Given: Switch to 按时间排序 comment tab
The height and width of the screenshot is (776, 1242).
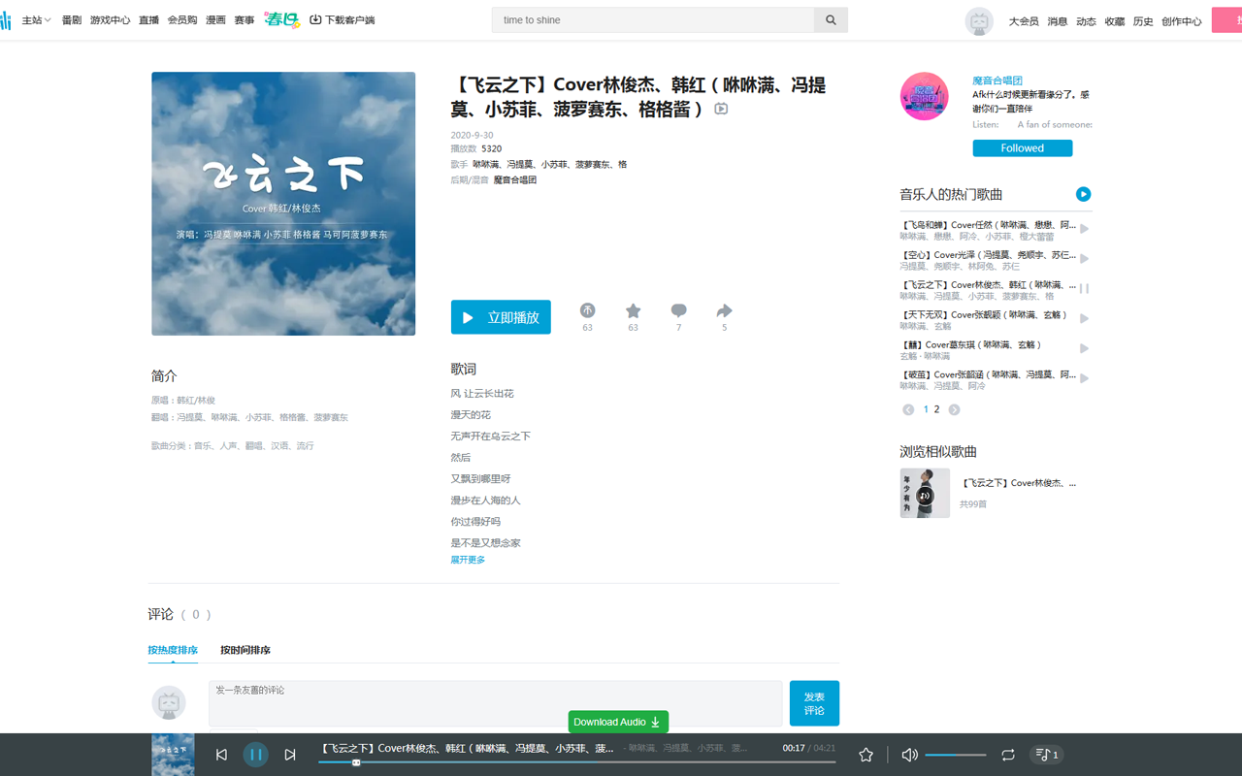Looking at the screenshot, I should tap(245, 649).
